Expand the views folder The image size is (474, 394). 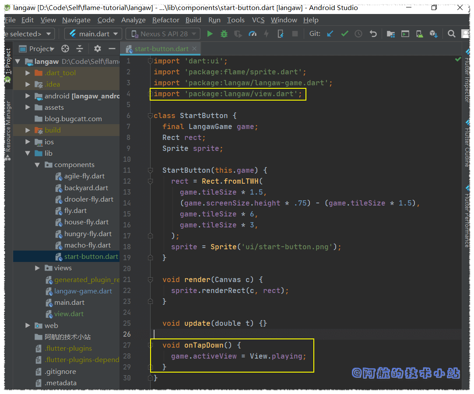tap(38, 268)
